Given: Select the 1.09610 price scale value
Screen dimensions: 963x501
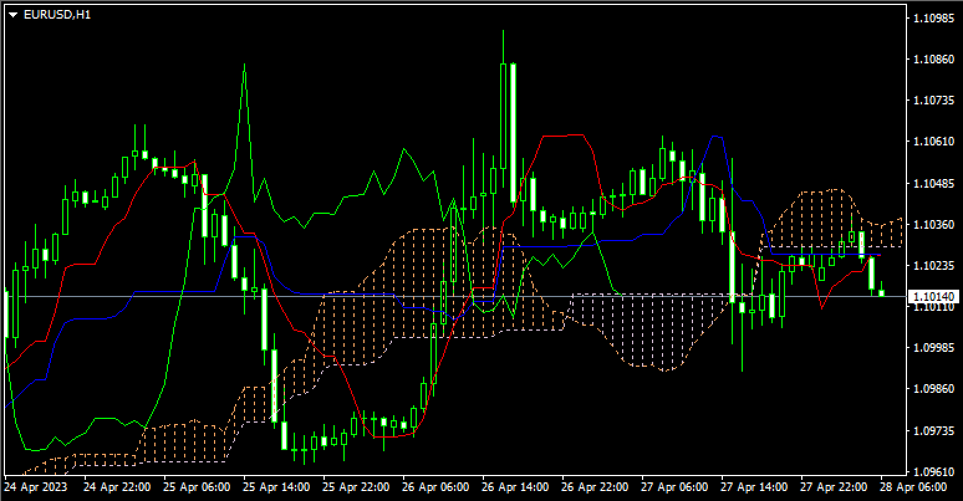Looking at the screenshot, I should click(x=935, y=471).
